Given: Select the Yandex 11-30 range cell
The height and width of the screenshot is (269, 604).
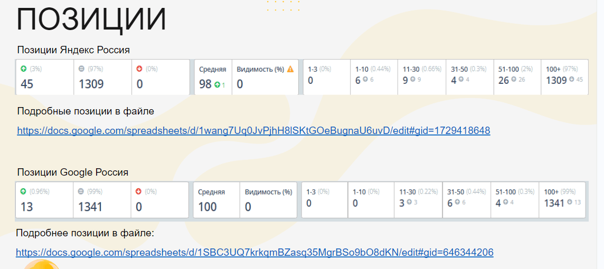Looking at the screenshot, I should point(422,77).
